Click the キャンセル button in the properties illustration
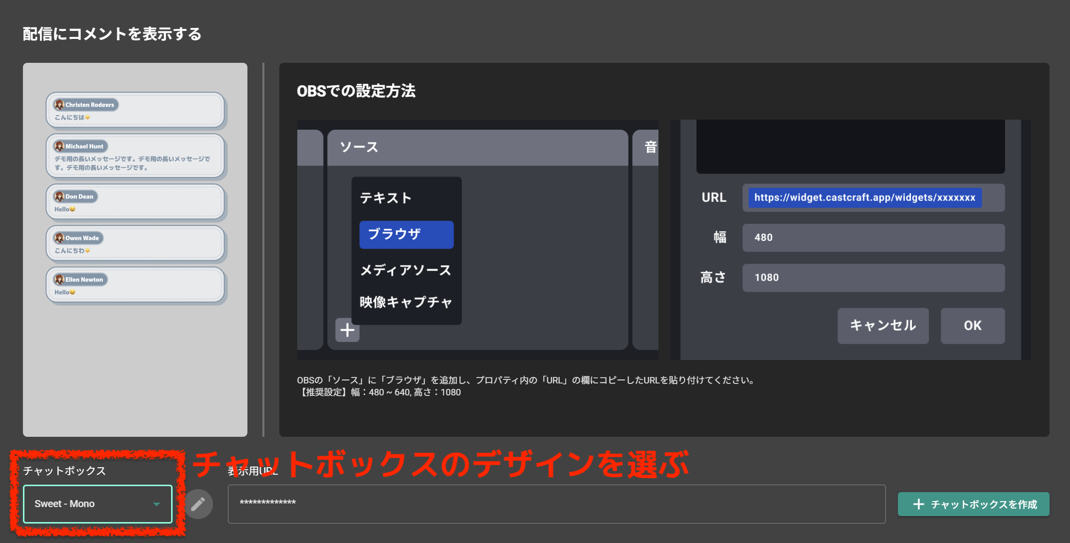Viewport: 1070px width, 543px height. click(883, 326)
